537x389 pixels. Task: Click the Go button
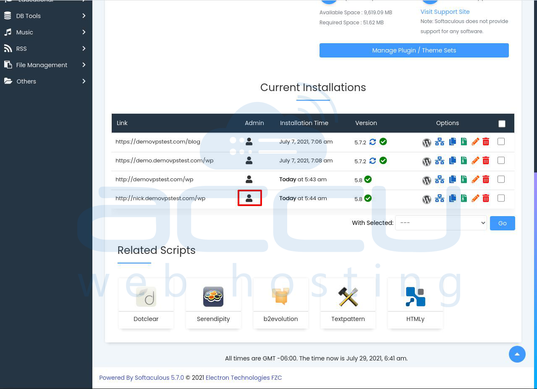point(503,223)
